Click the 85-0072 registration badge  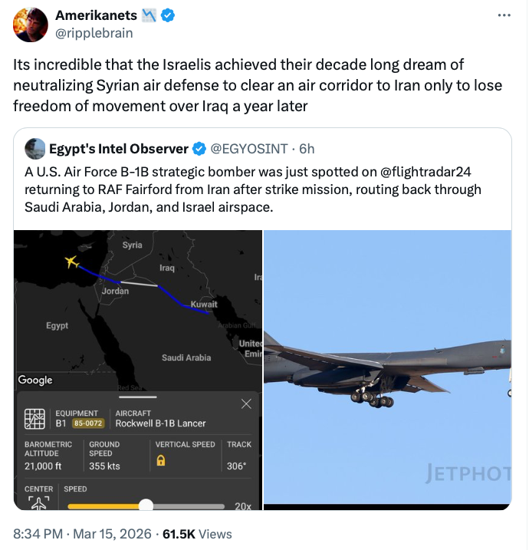[88, 423]
